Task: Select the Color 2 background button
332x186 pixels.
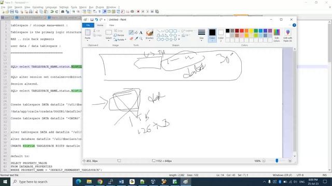Action: coord(220,35)
